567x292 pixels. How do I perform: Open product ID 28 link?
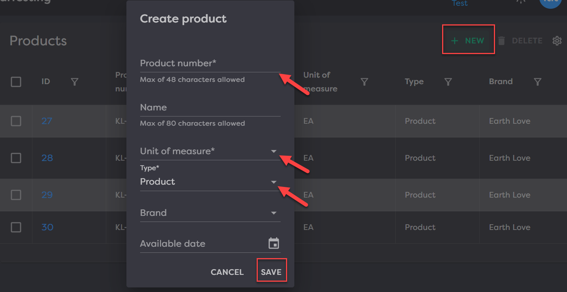tap(47, 158)
